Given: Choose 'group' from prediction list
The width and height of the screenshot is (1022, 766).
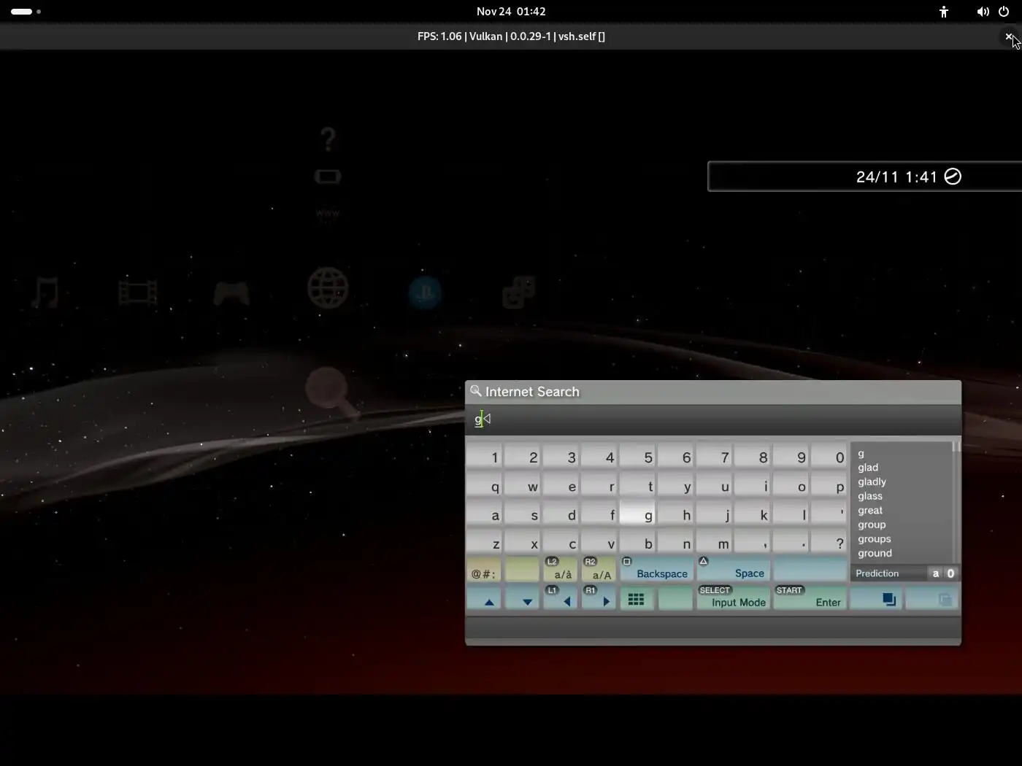Looking at the screenshot, I should 872,525.
